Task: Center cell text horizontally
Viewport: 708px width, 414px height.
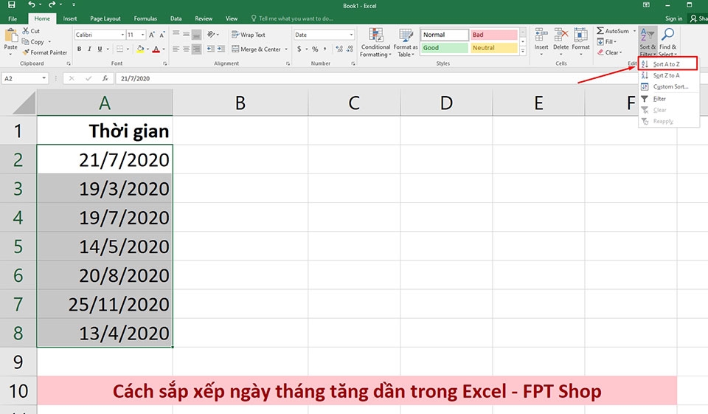Action: 186,49
